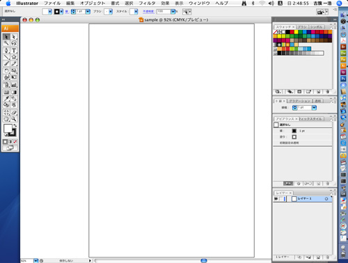Open the ウィンドウ menu

199,3
